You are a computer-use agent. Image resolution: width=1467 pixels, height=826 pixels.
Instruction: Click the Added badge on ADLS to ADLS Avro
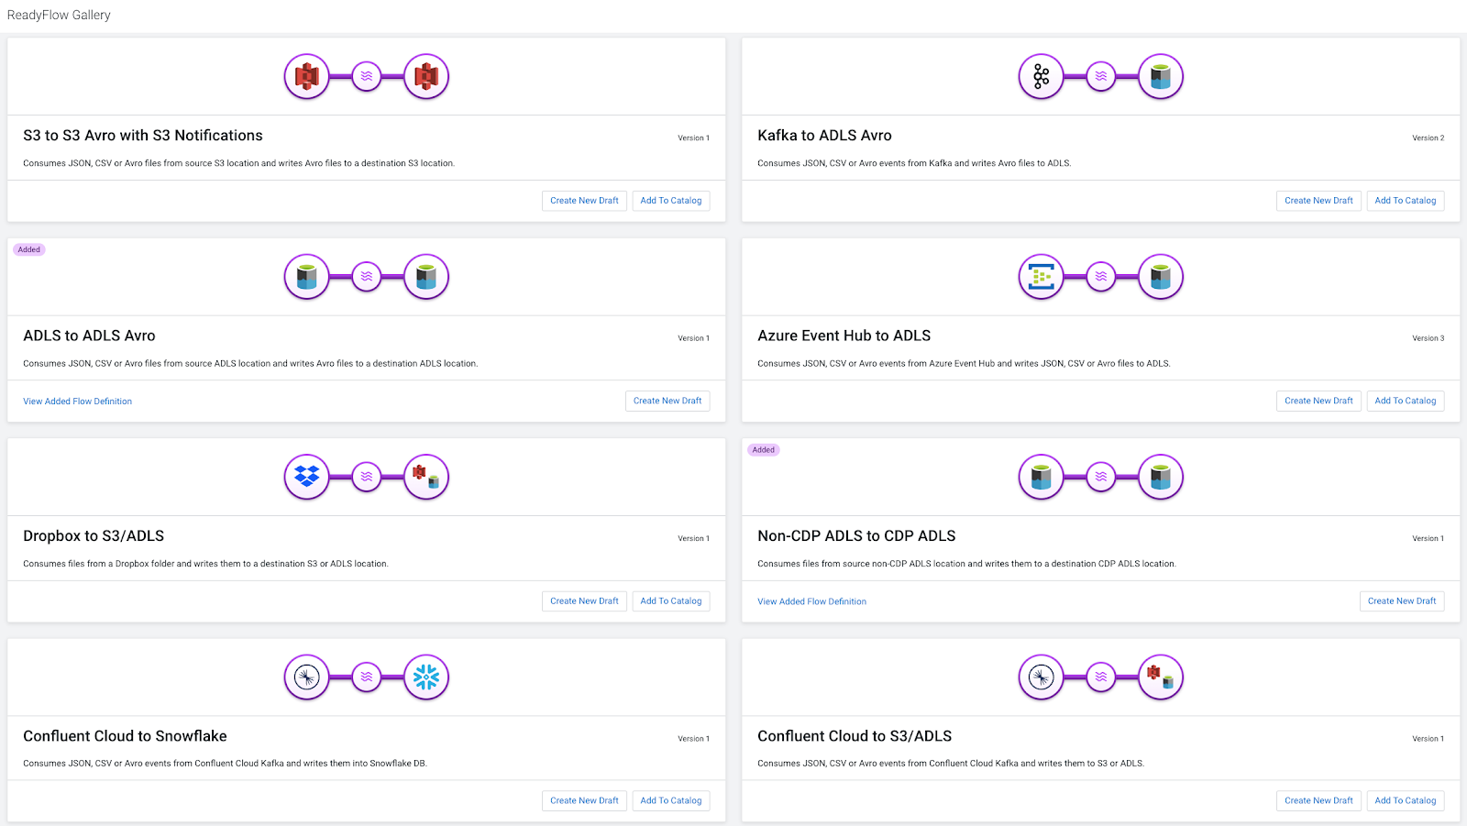tap(29, 249)
